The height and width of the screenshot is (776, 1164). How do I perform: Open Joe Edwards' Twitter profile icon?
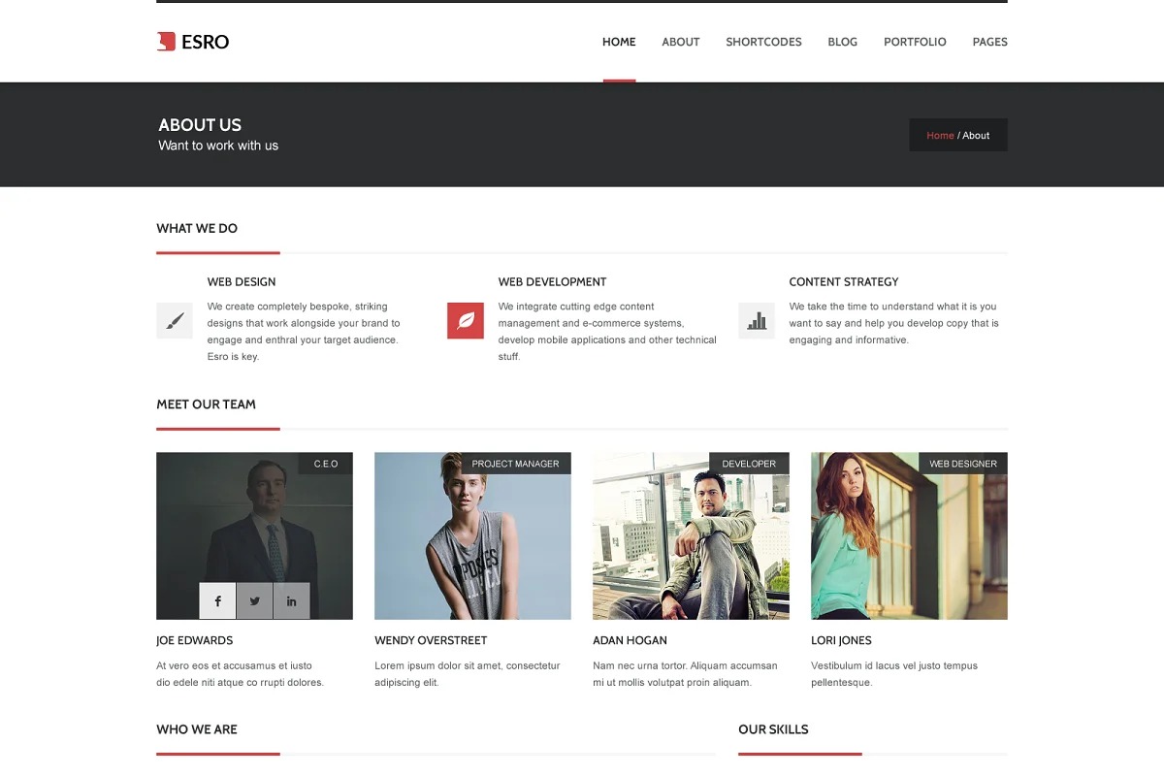coord(254,601)
